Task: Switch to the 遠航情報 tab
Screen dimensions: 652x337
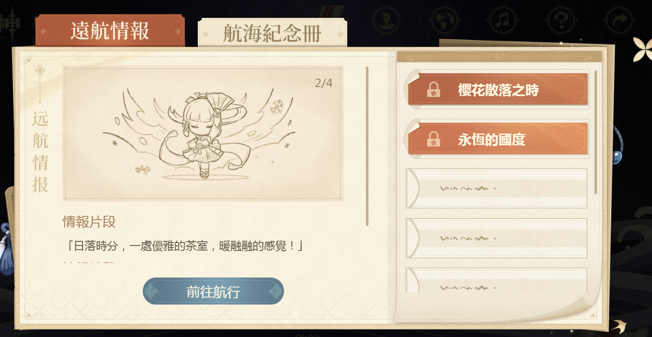Action: [x=110, y=31]
